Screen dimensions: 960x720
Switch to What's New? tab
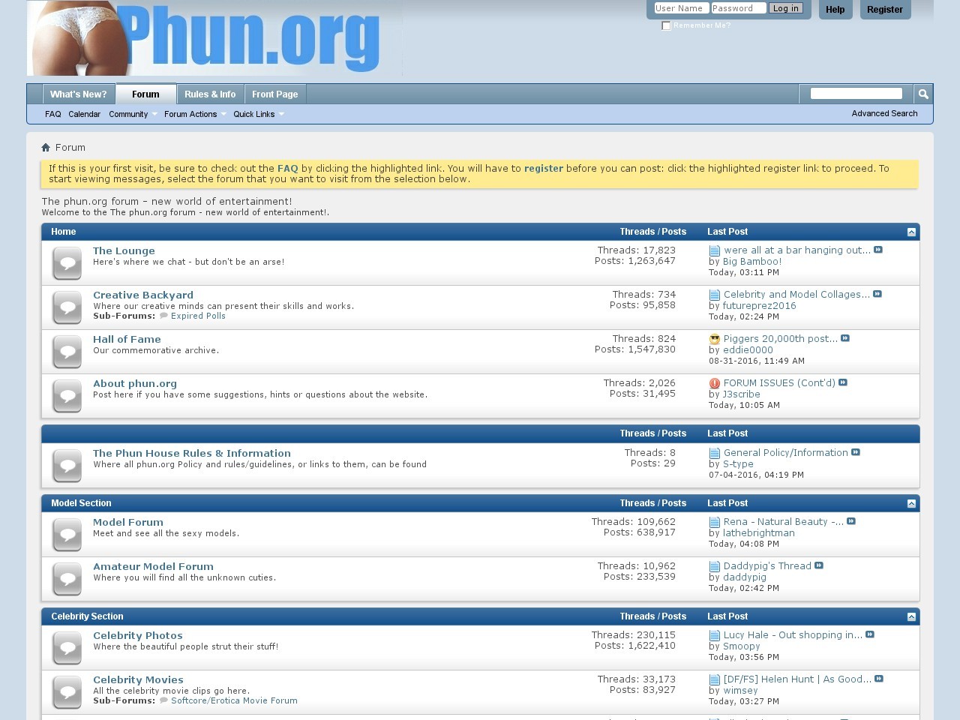point(79,94)
